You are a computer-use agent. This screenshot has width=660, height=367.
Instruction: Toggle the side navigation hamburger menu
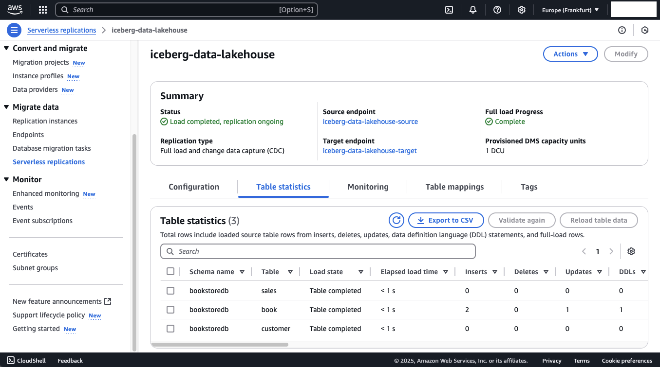coord(14,30)
